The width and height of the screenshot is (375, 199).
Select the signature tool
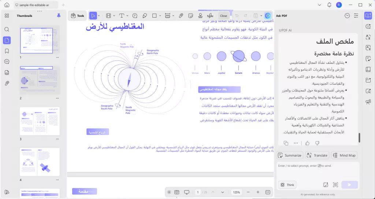(210, 16)
